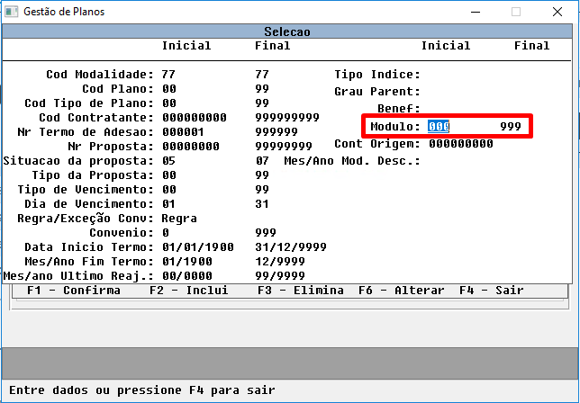Click Mes/ano Ultimo Reaj. final 99/9999
The width and height of the screenshot is (580, 403).
[x=280, y=276]
